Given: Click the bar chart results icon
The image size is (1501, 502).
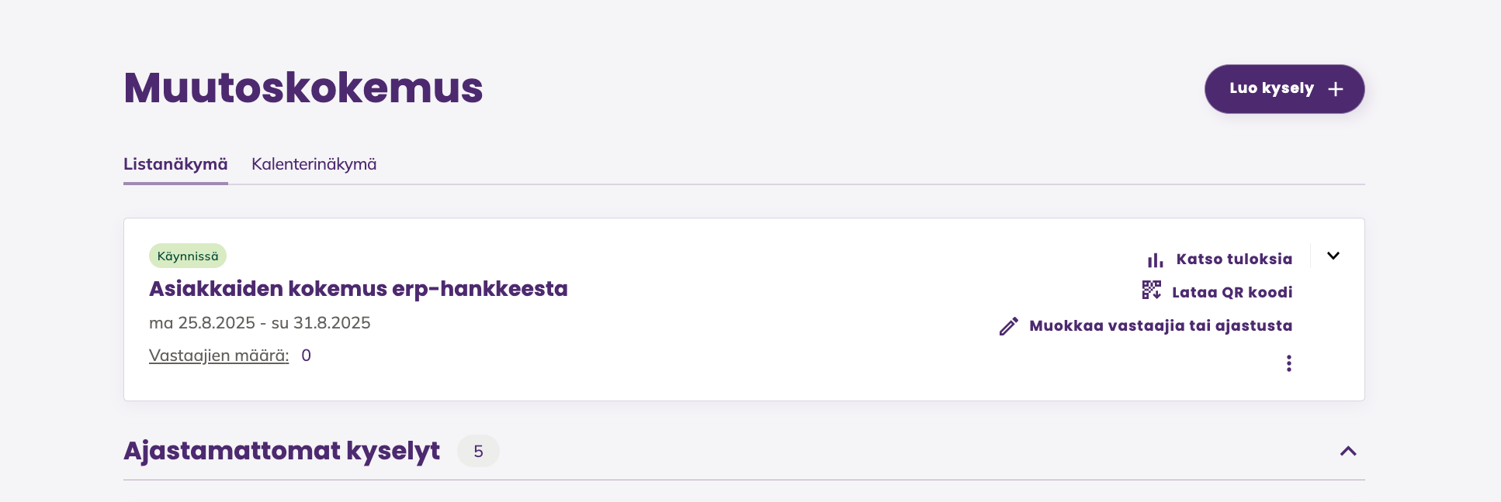Looking at the screenshot, I should tap(1155, 260).
